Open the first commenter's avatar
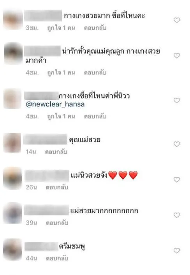This screenshot has width=190, height=275. [x=13, y=19]
